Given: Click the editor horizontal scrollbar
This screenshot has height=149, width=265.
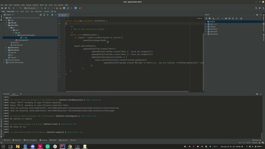Looking at the screenshot, I should click(127, 91).
